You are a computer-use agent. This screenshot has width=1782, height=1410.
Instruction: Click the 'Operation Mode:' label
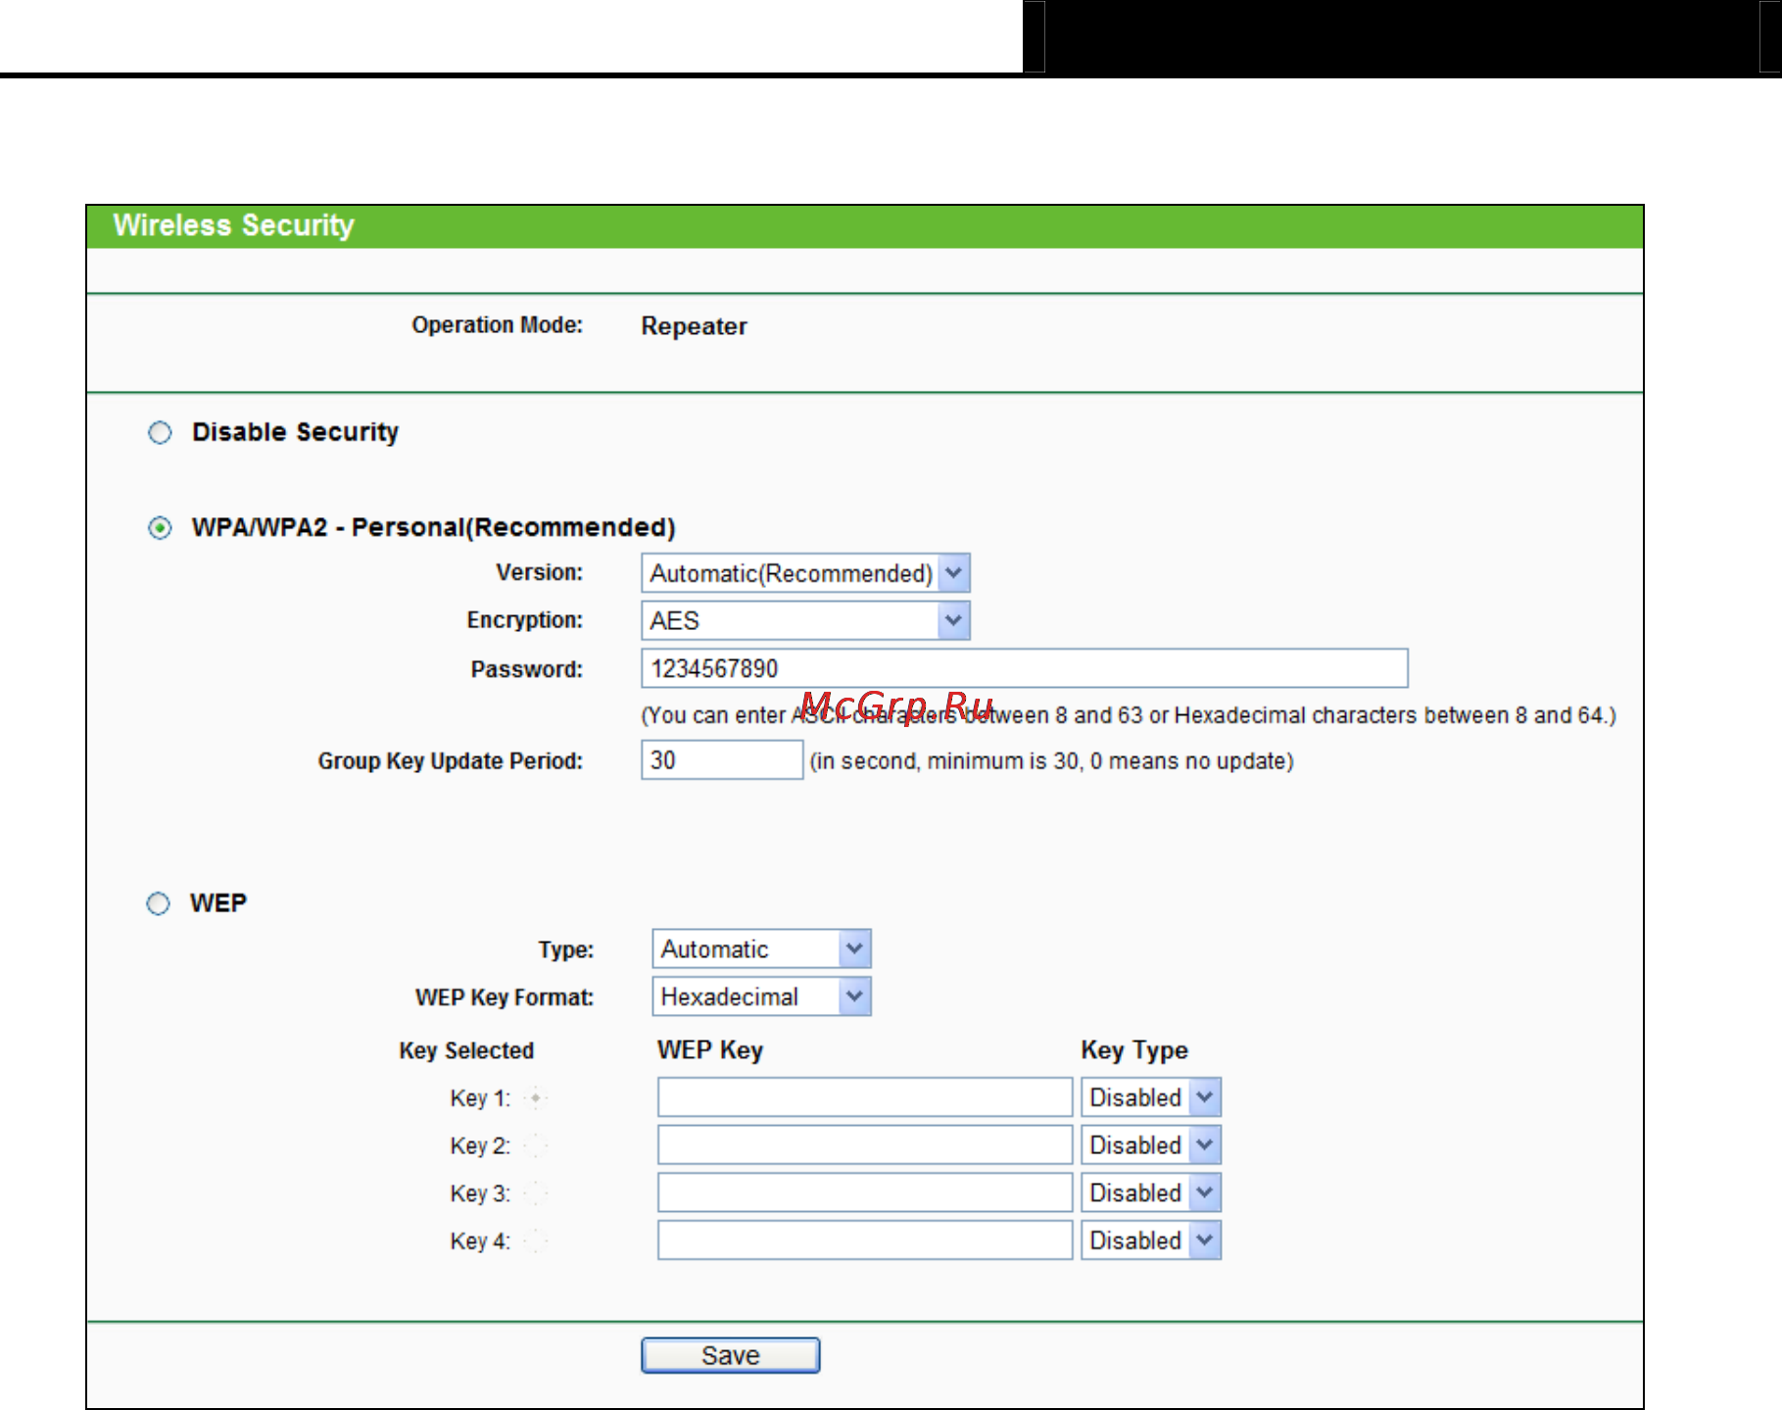[x=498, y=325]
